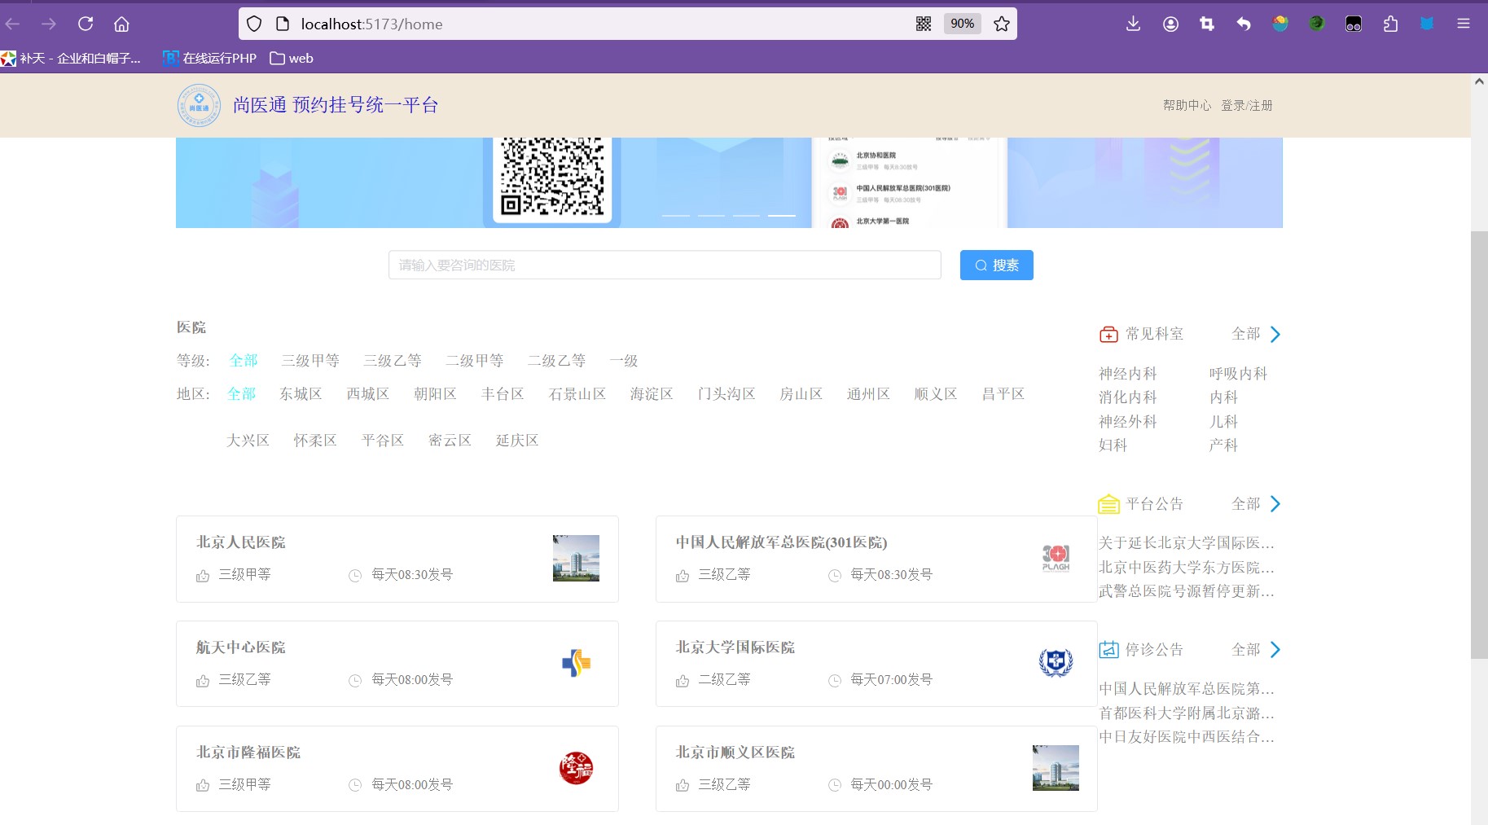1488x825 pixels.
Task: Open the 儿科 department
Action: click(1224, 422)
